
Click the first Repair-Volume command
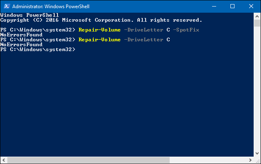99,30
